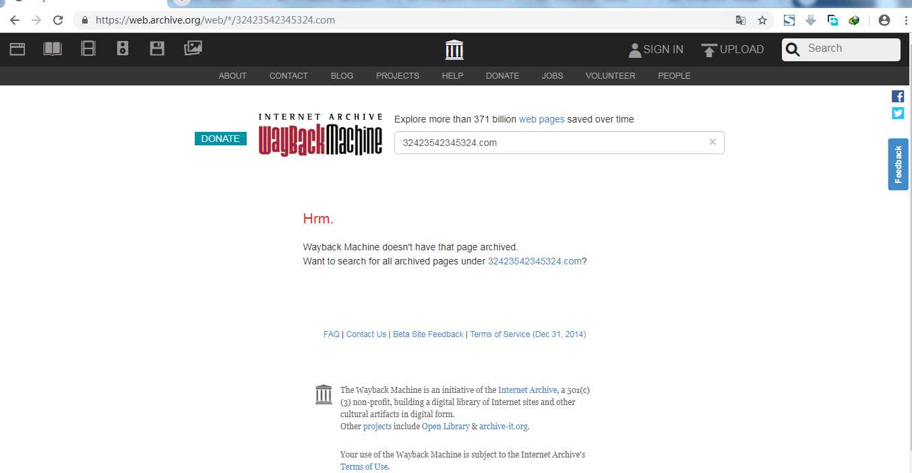This screenshot has height=473, width=912.
Task: Reload the page
Action: [58, 20]
